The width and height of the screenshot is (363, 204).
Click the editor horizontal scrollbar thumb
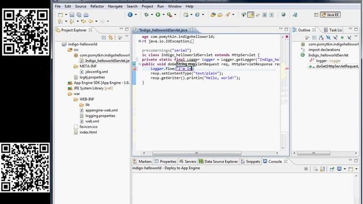pos(197,153)
